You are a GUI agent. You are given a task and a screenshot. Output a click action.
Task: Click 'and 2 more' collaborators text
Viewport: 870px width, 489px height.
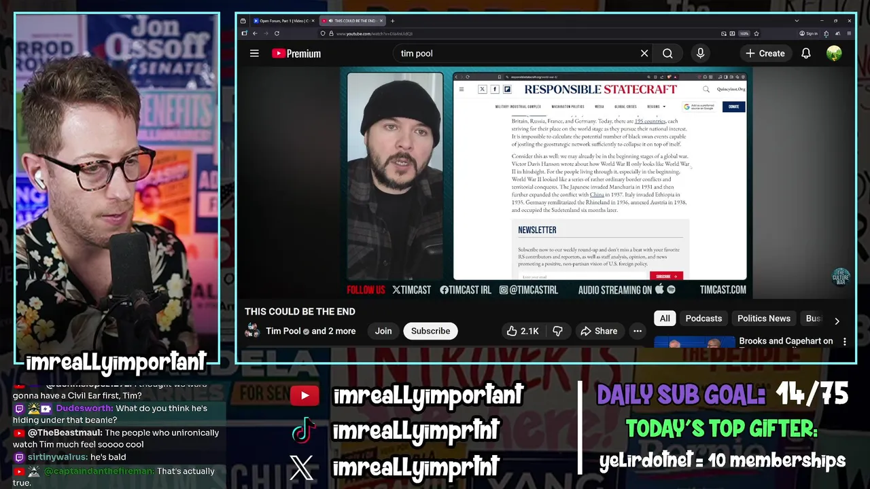pyautogui.click(x=334, y=331)
